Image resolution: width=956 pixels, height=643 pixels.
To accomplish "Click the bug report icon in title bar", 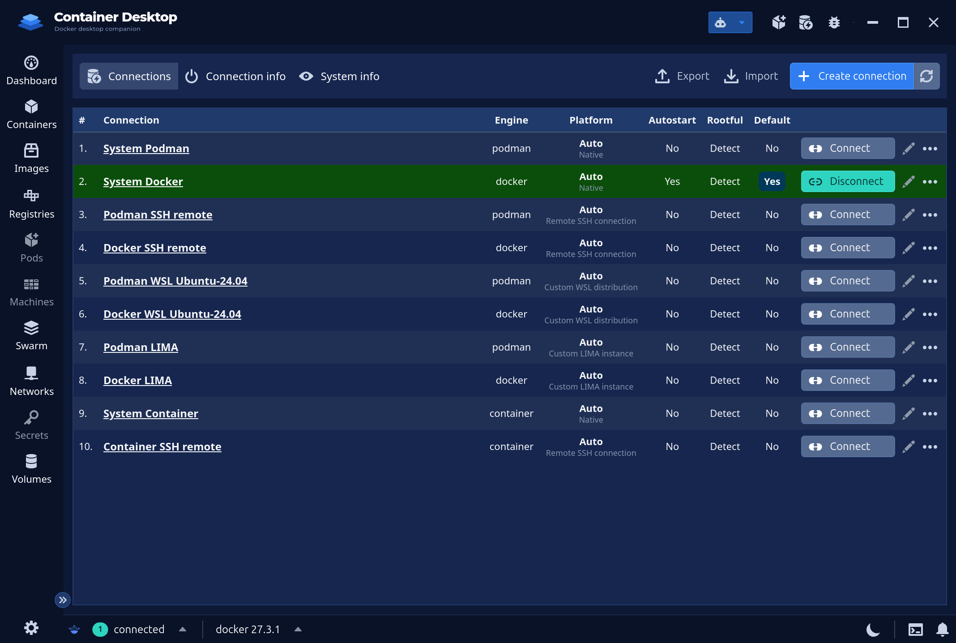I will 834,22.
